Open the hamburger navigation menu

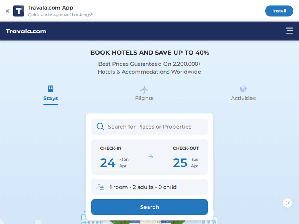pyautogui.click(x=289, y=31)
